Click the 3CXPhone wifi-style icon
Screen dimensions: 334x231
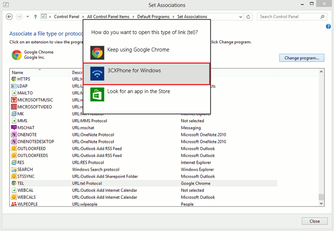(x=97, y=74)
